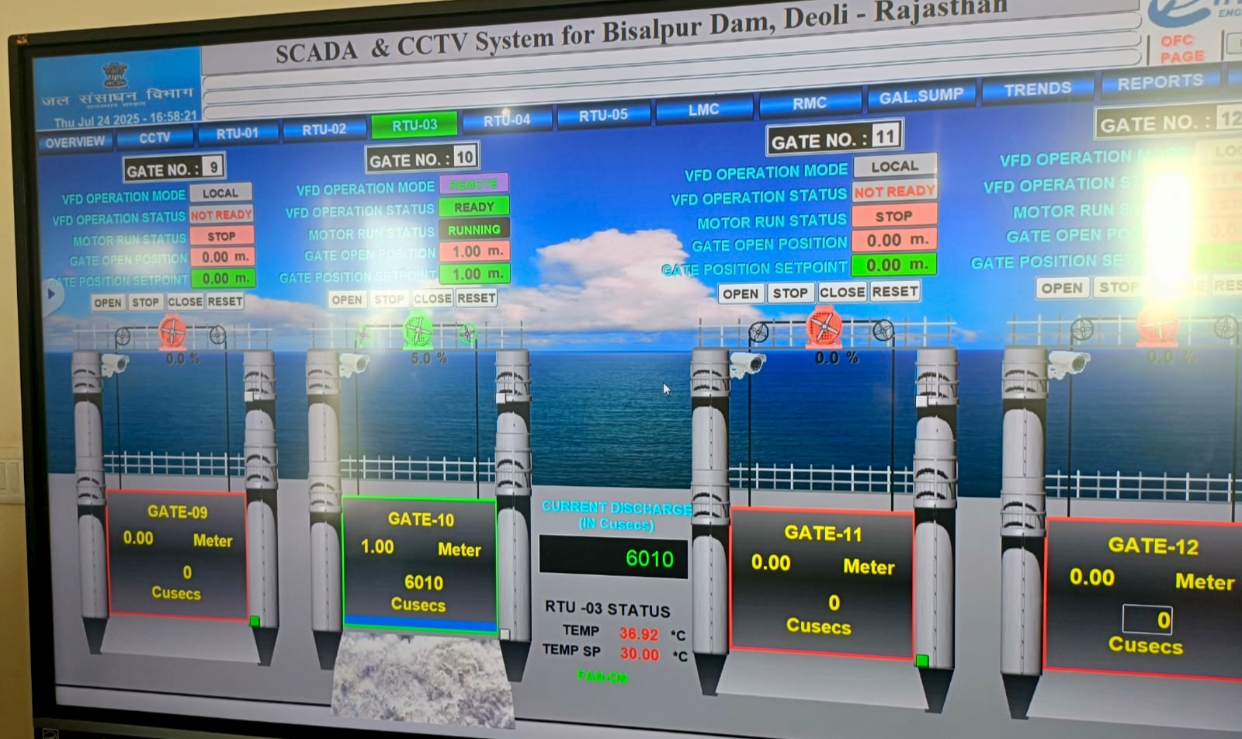Viewport: 1242px width, 739px height.
Task: Open the CCTV camera icon at Gate 12
Action: pyautogui.click(x=1069, y=363)
